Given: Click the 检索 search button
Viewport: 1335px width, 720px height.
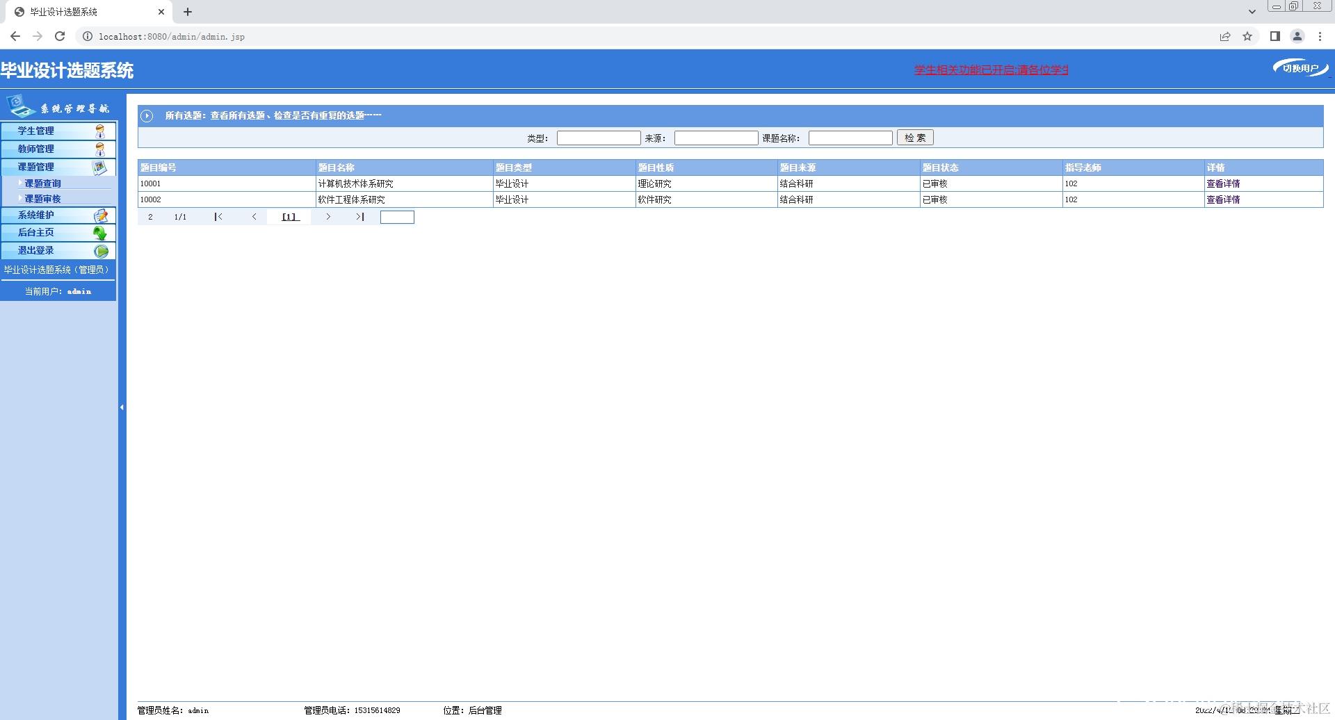Looking at the screenshot, I should click(x=915, y=138).
